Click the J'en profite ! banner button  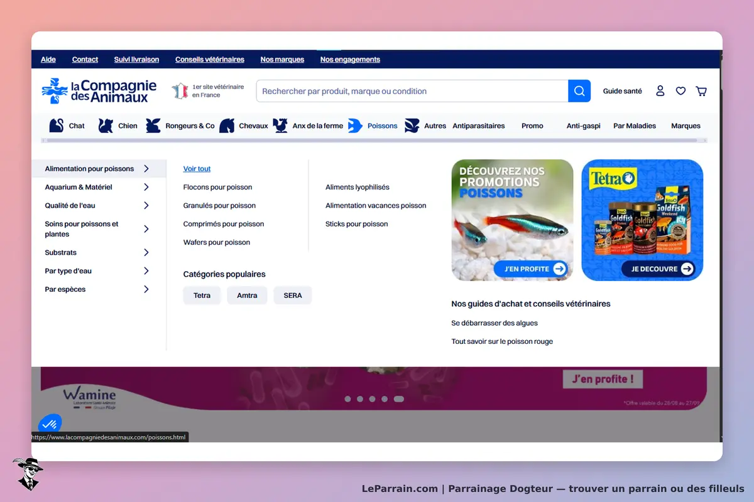click(x=603, y=379)
